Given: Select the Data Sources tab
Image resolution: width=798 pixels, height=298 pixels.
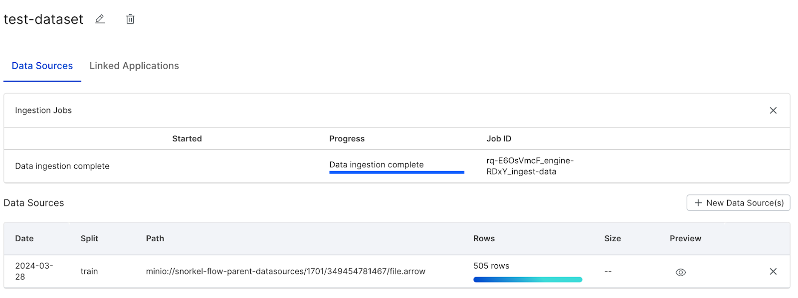Looking at the screenshot, I should (42, 66).
